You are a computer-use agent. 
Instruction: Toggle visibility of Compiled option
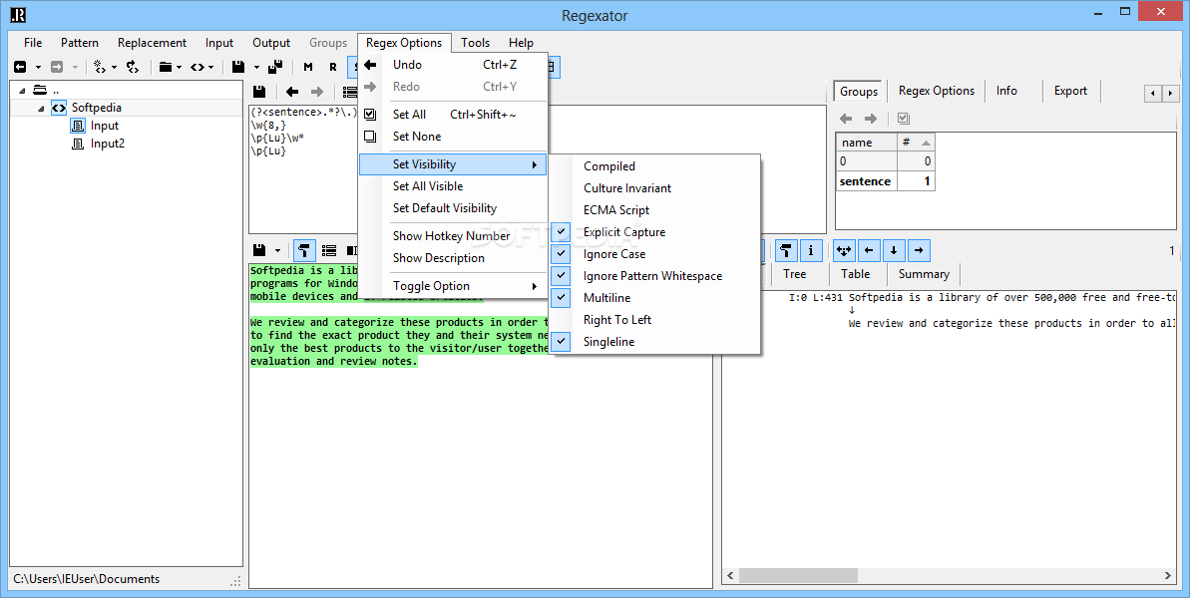tap(655, 166)
